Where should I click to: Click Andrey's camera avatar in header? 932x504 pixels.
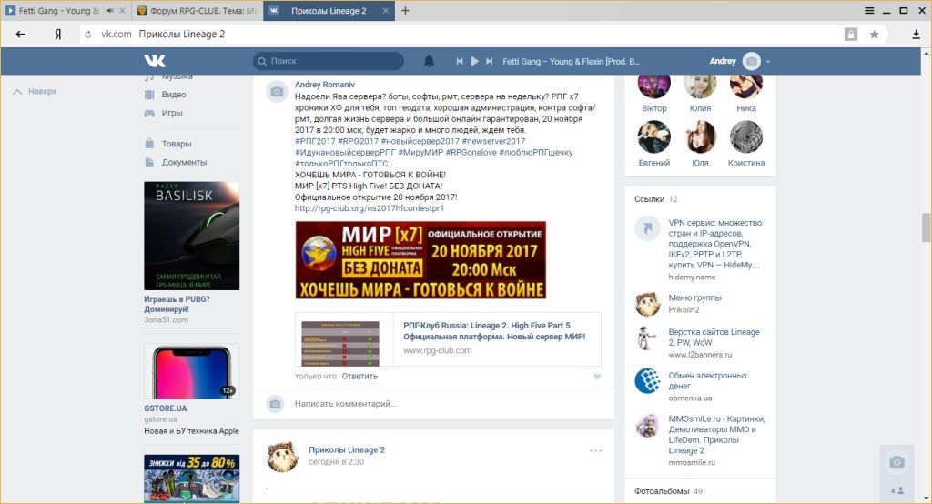click(x=751, y=61)
